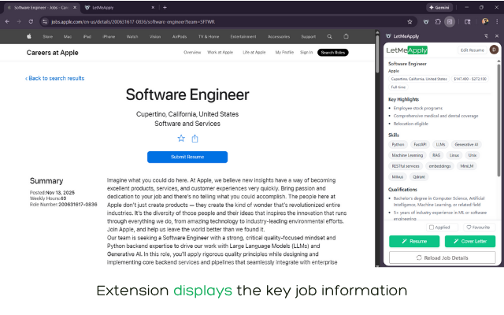The height and width of the screenshot is (315, 504).
Task: Open Store in Apple navigation
Action: coord(47,37)
